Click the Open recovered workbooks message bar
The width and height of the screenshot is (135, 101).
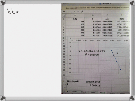pos(96,8)
